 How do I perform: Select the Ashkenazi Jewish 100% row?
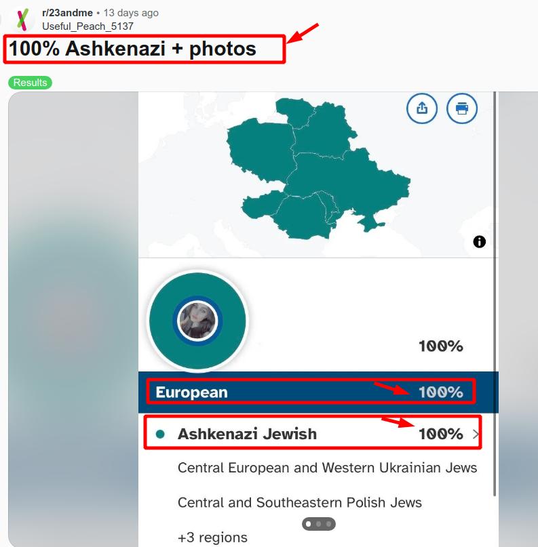tap(313, 432)
